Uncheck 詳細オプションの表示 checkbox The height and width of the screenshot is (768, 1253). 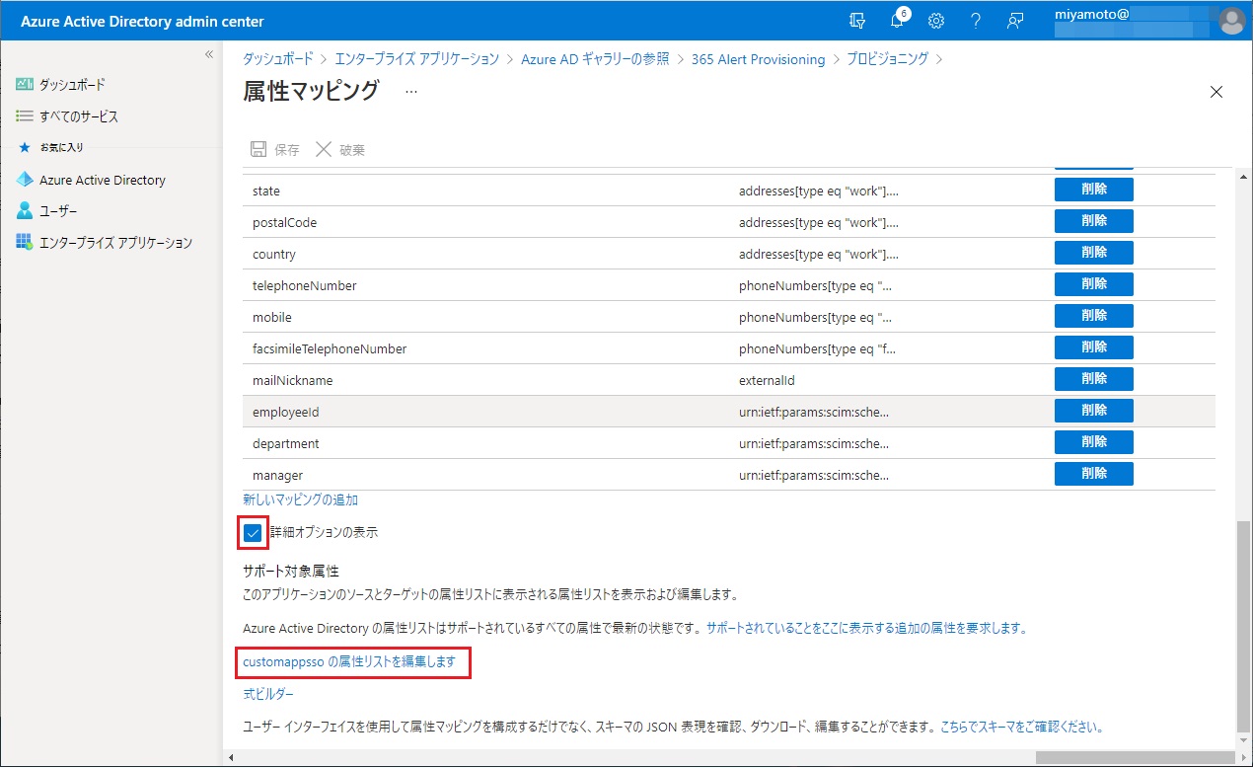(254, 533)
